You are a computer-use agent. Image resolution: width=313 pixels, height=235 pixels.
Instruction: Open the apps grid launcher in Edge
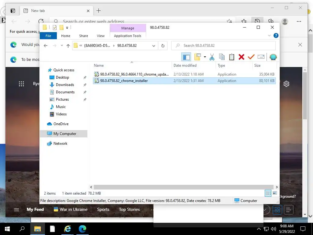[x=21, y=84]
